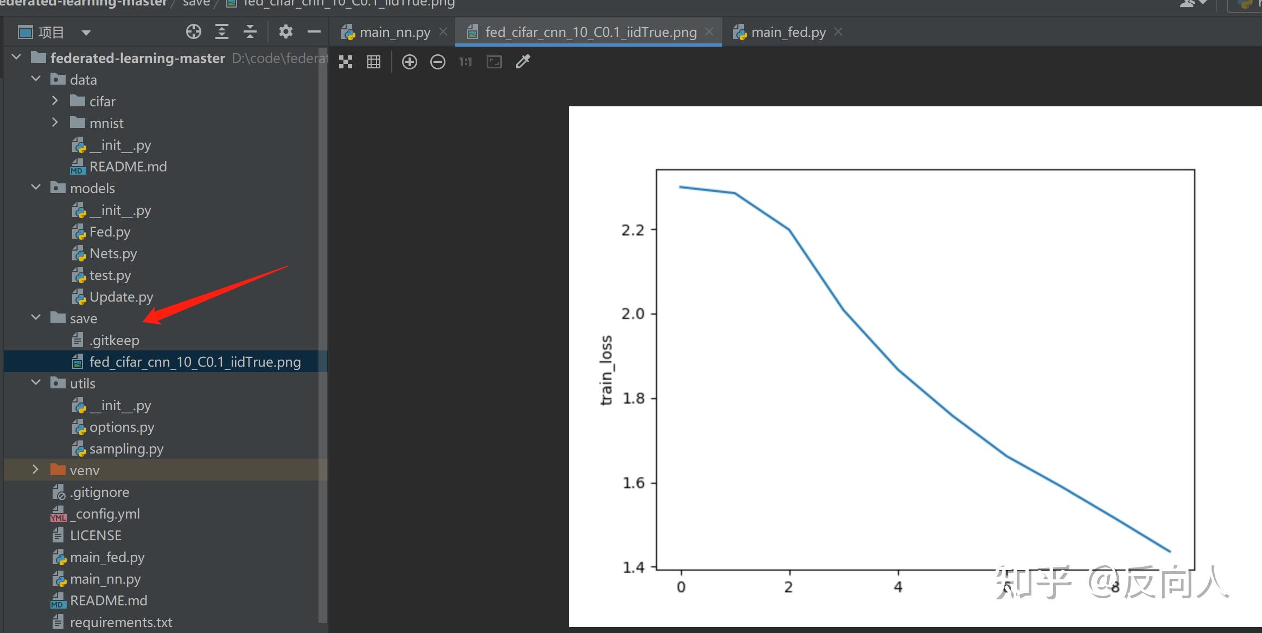This screenshot has height=633, width=1262.
Task: Toggle chessboard transparency in image viewer
Action: 346,62
